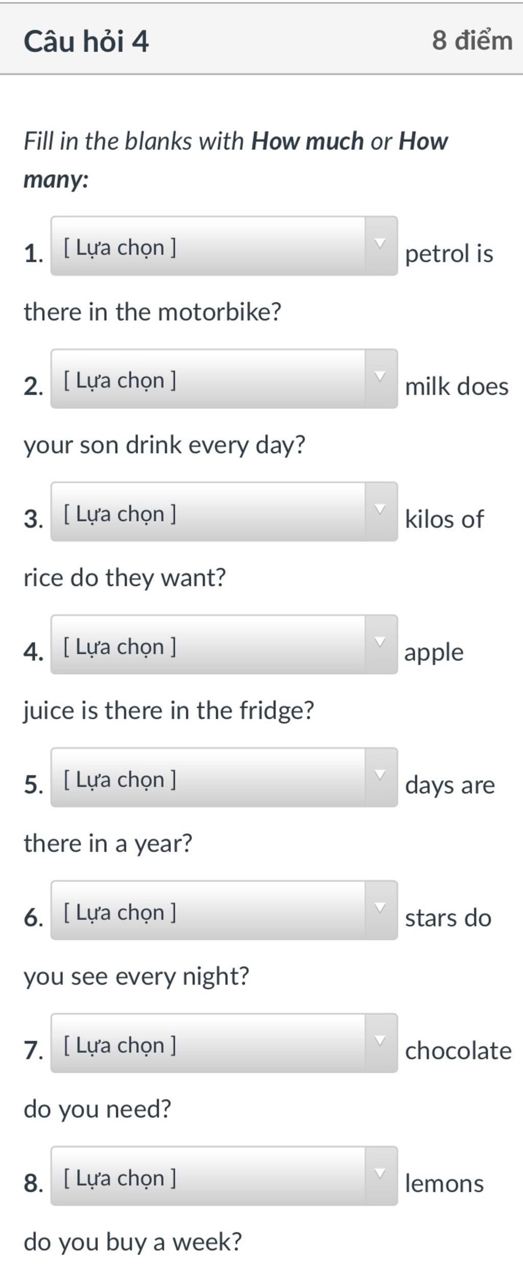Open the dropdown for question 7 about chocolate
Screen dimensions: 523x1284
click(224, 1043)
